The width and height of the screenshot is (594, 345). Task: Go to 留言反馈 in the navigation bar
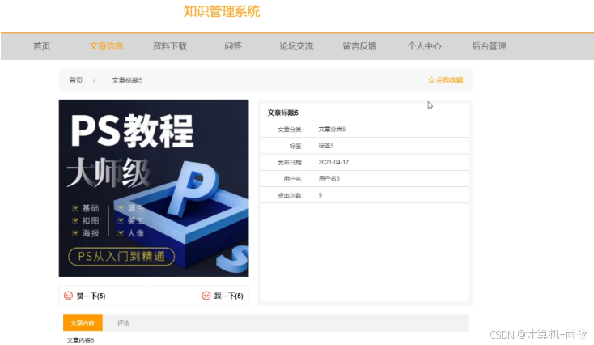point(359,46)
